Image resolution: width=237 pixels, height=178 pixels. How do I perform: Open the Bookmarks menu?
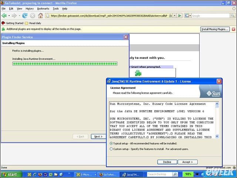pyautogui.click(x=43, y=9)
